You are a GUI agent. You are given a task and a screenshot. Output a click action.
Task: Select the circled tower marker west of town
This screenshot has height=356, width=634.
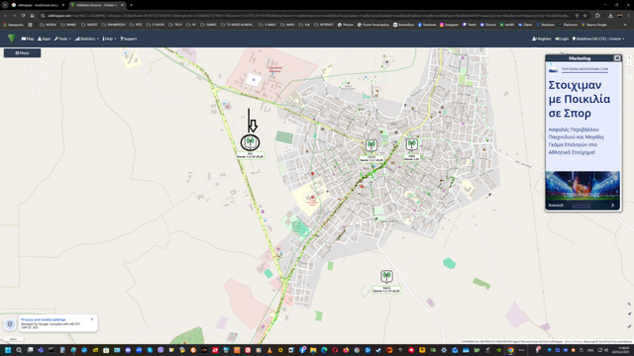250,142
